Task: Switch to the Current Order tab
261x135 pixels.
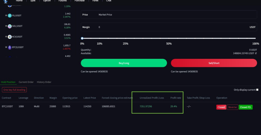Action: pyautogui.click(x=26, y=82)
